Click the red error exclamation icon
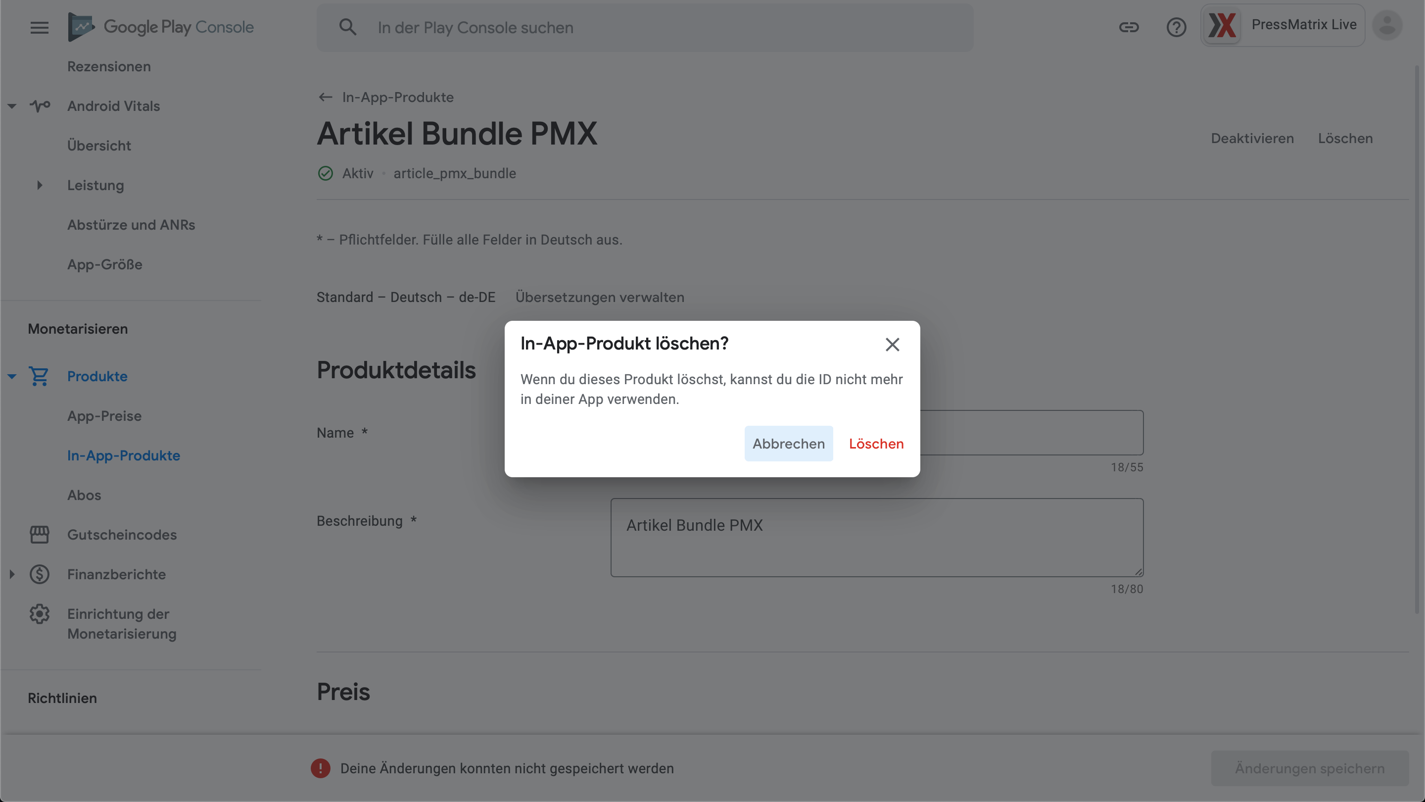The image size is (1425, 802). [320, 768]
